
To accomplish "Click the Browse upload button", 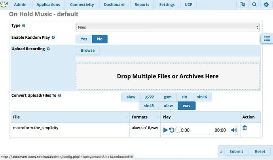I will click(x=88, y=51).
